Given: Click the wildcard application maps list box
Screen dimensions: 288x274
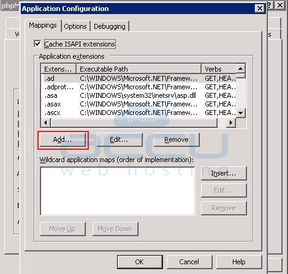Looking at the screenshot, I should (118, 191).
